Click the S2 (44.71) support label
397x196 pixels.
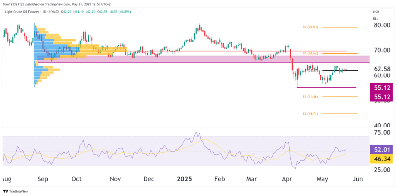click(310, 114)
